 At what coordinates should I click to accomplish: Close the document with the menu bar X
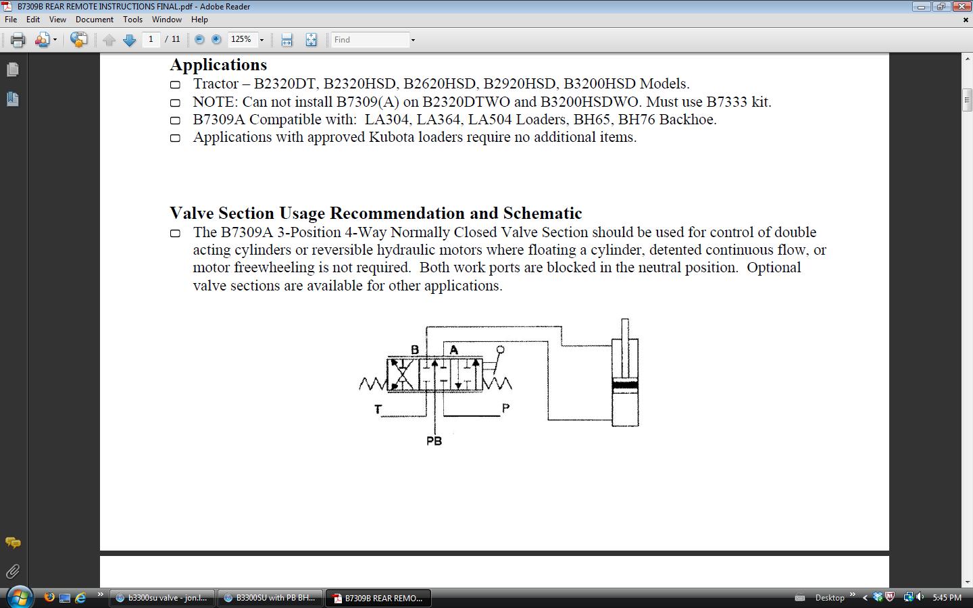[966, 20]
